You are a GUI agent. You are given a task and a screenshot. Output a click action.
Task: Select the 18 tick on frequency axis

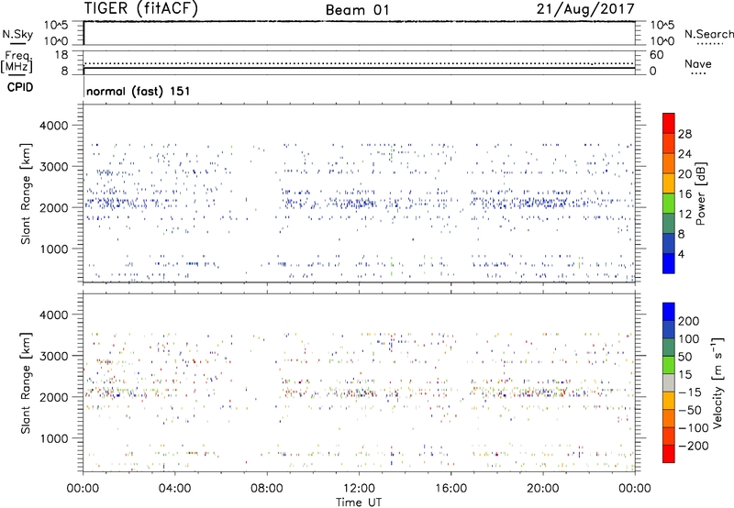pos(61,55)
